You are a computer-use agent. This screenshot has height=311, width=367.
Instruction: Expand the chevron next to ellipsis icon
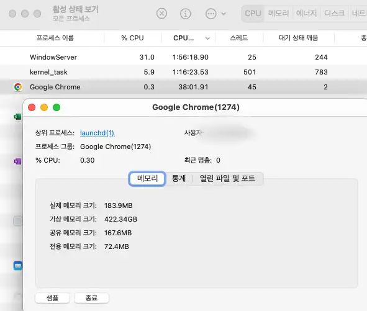(224, 14)
